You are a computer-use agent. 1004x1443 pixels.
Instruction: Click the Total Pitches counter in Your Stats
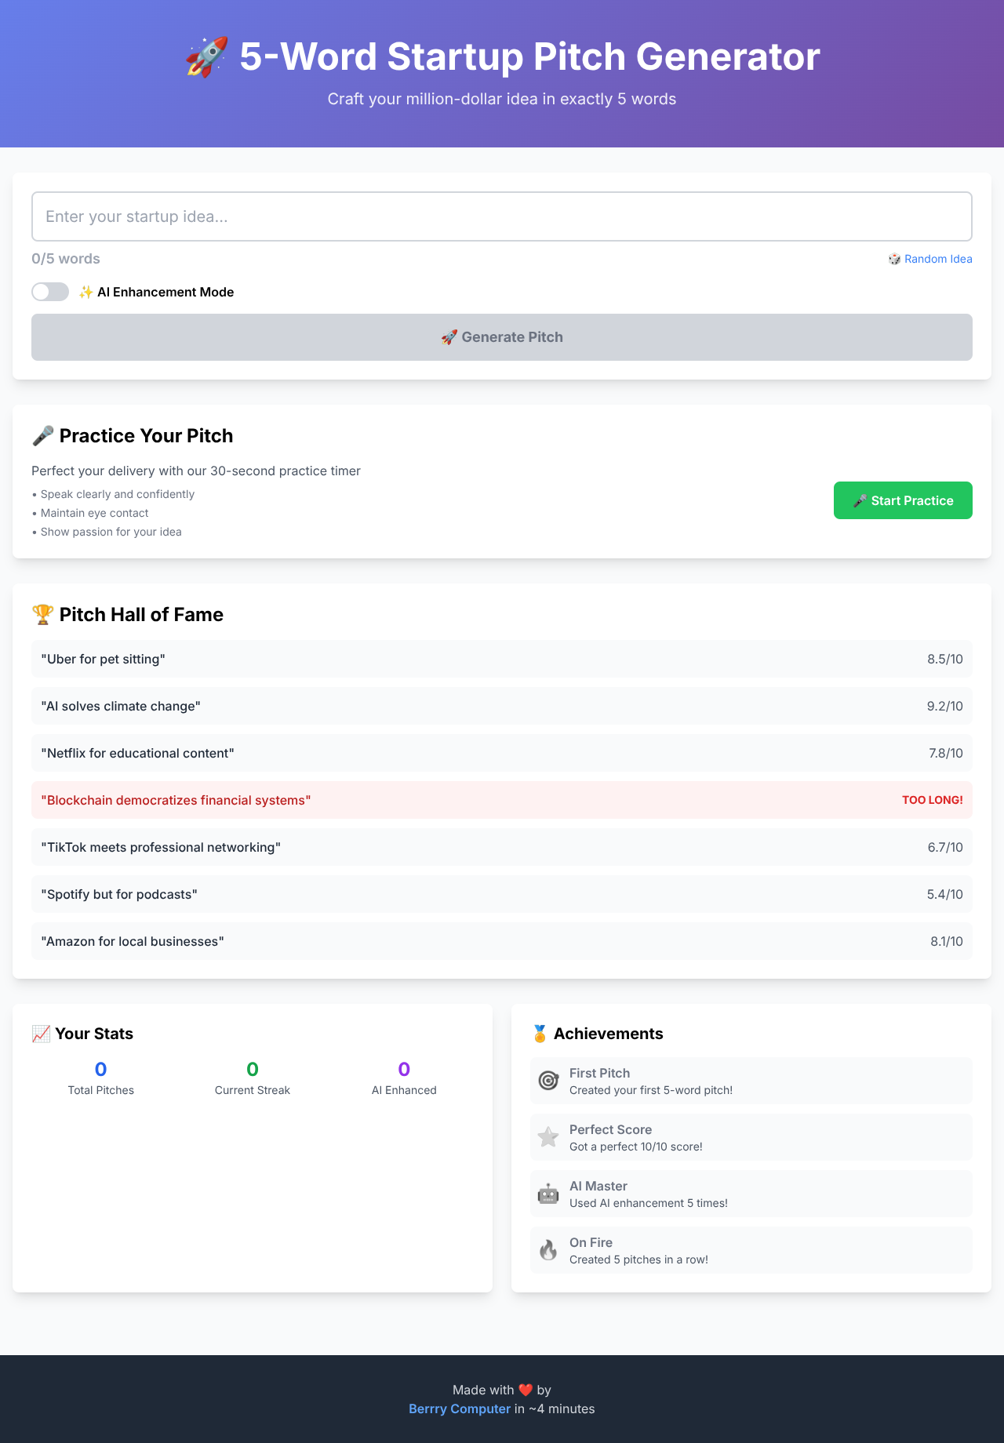pyautogui.click(x=100, y=1078)
